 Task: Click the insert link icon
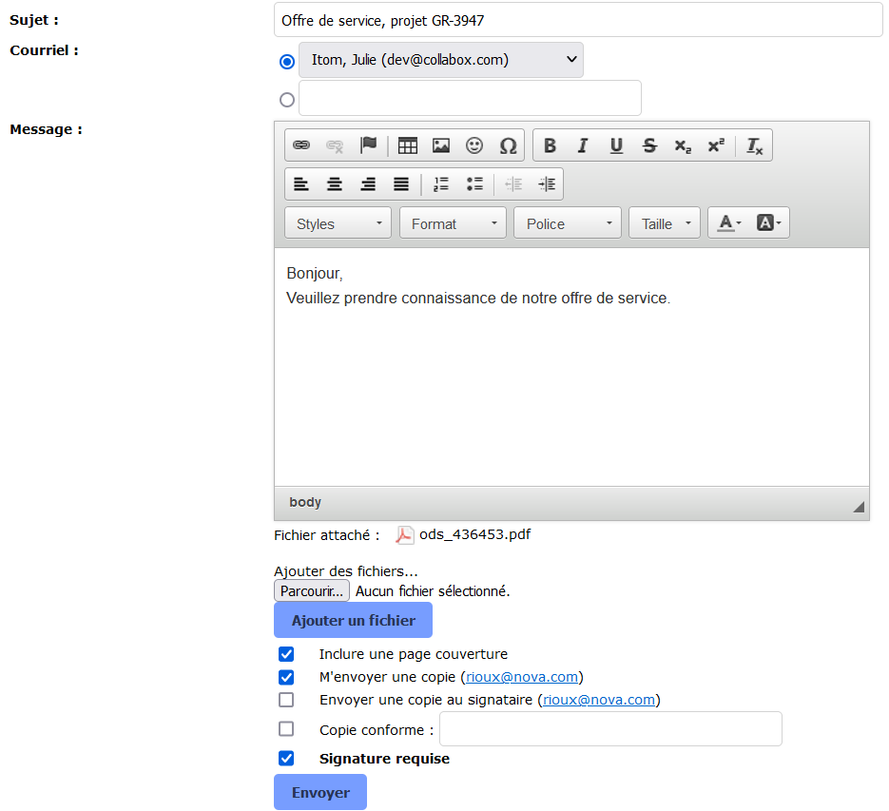pos(301,145)
